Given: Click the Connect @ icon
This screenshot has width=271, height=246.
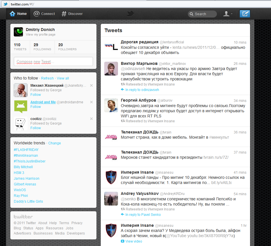Looking at the screenshot, I should coord(36,14).
